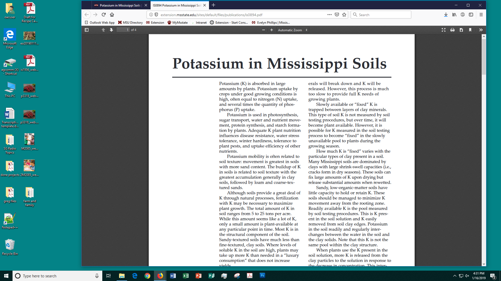Open PDF viewer tools menu

[x=481, y=30]
